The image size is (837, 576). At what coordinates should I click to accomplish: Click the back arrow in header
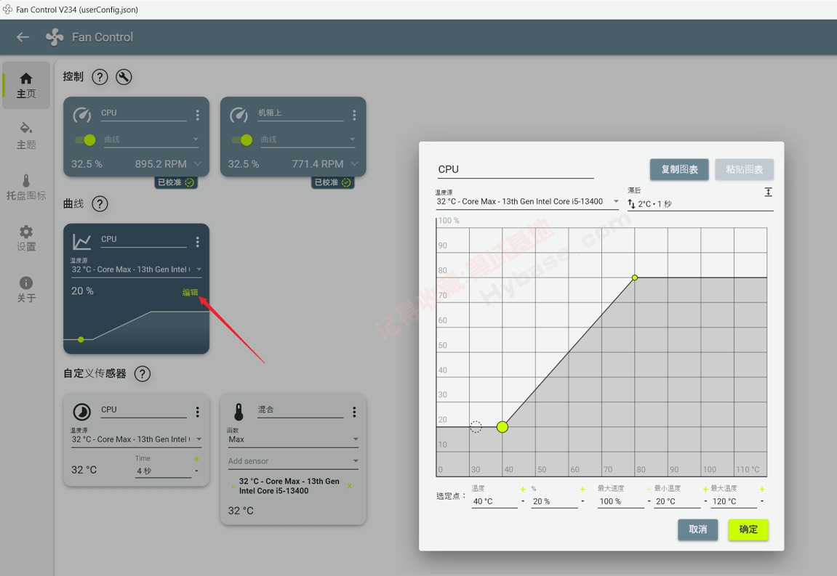(x=23, y=37)
